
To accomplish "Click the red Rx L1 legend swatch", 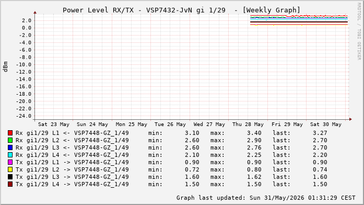I will point(10,133).
